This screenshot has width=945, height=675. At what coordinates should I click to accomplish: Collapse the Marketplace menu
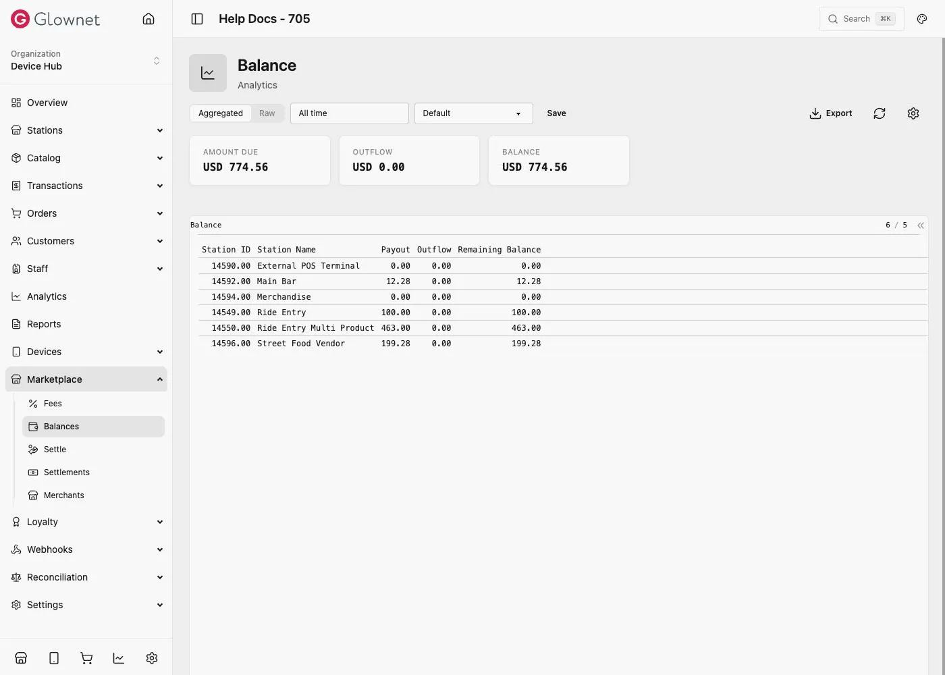(86, 379)
